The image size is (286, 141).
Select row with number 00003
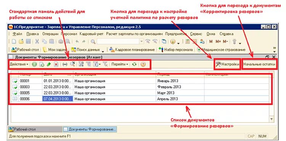(x=140, y=87)
